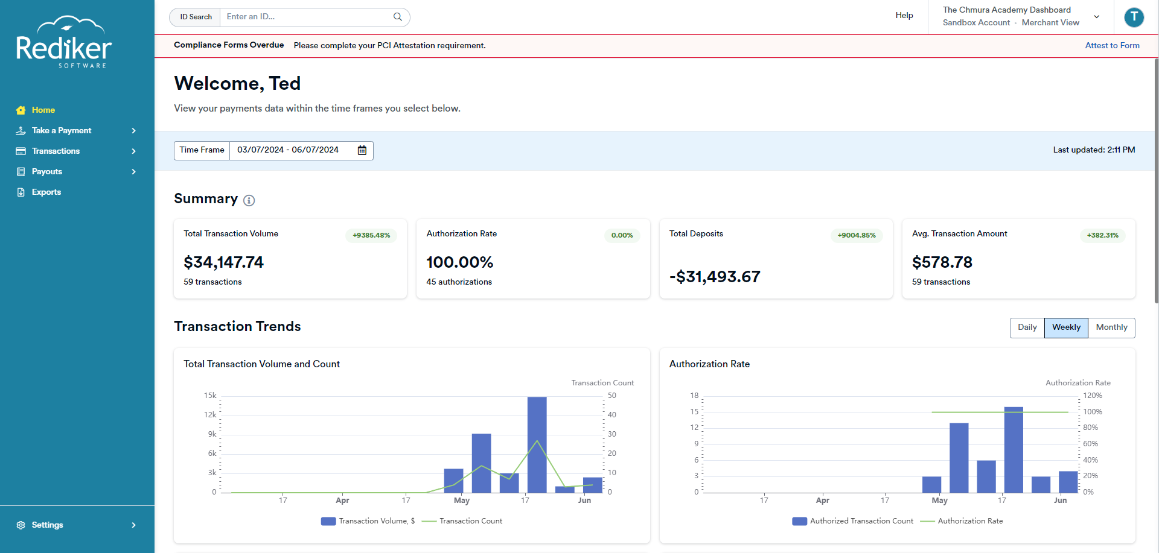Open the account switcher dropdown arrow
This screenshot has height=553, width=1159.
[x=1097, y=17]
